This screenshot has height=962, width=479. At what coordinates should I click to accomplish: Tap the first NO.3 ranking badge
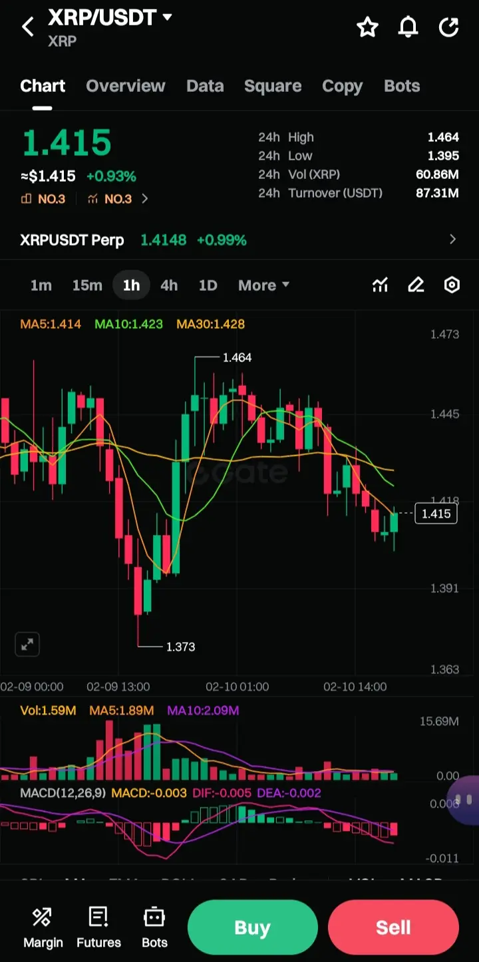pyautogui.click(x=43, y=199)
